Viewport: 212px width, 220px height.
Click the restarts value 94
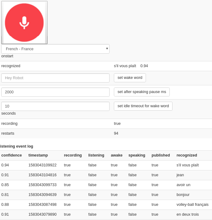click(x=116, y=133)
